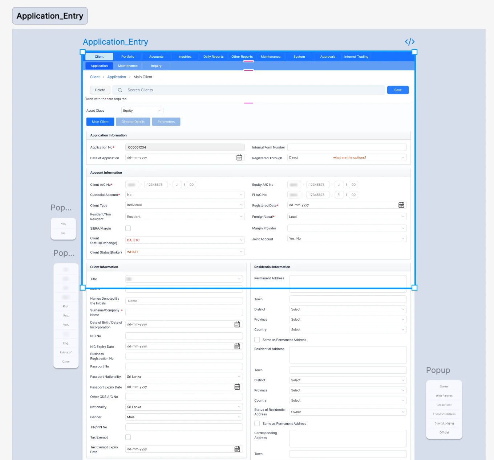Click the Save button
The image size is (494, 460).
398,90
